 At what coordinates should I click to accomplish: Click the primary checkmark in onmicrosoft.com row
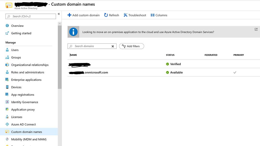pos(235,72)
